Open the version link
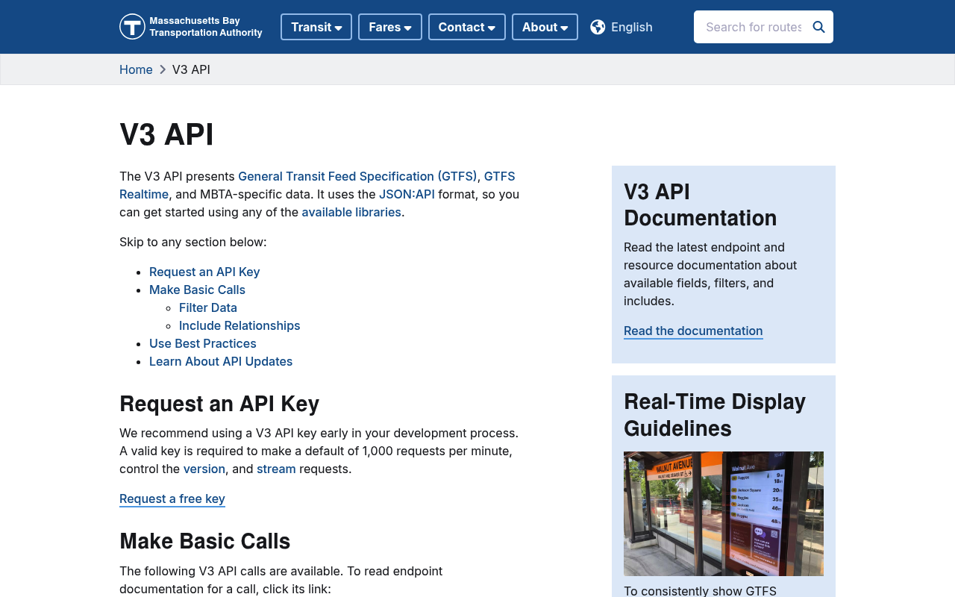This screenshot has width=955, height=597. coord(204,469)
